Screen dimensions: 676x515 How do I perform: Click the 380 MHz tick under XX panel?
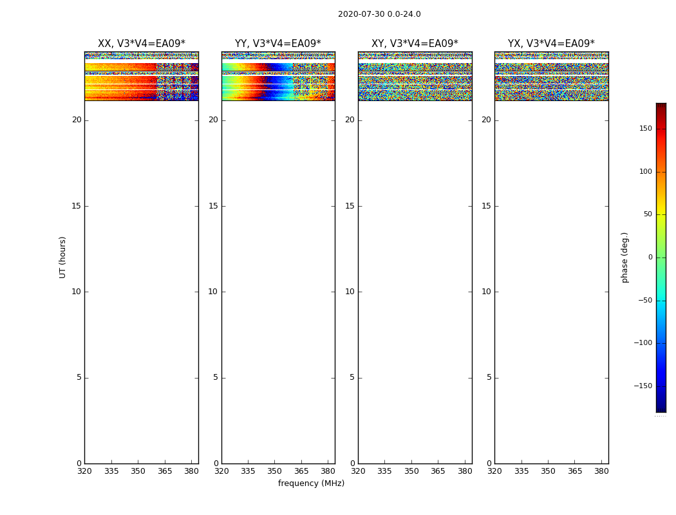point(191,471)
